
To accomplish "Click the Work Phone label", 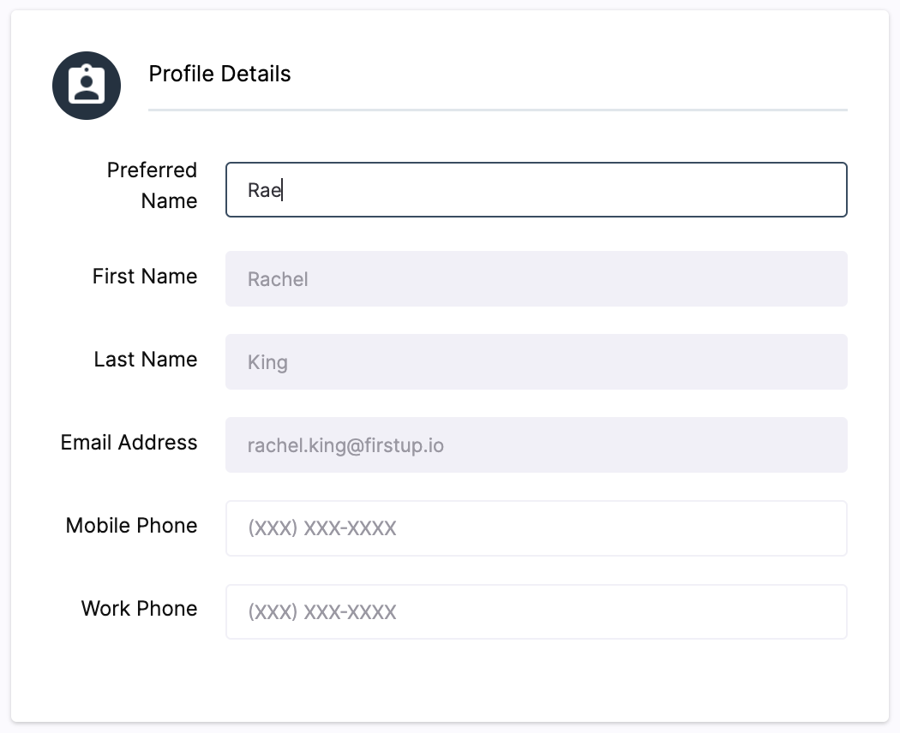I will (x=140, y=609).
